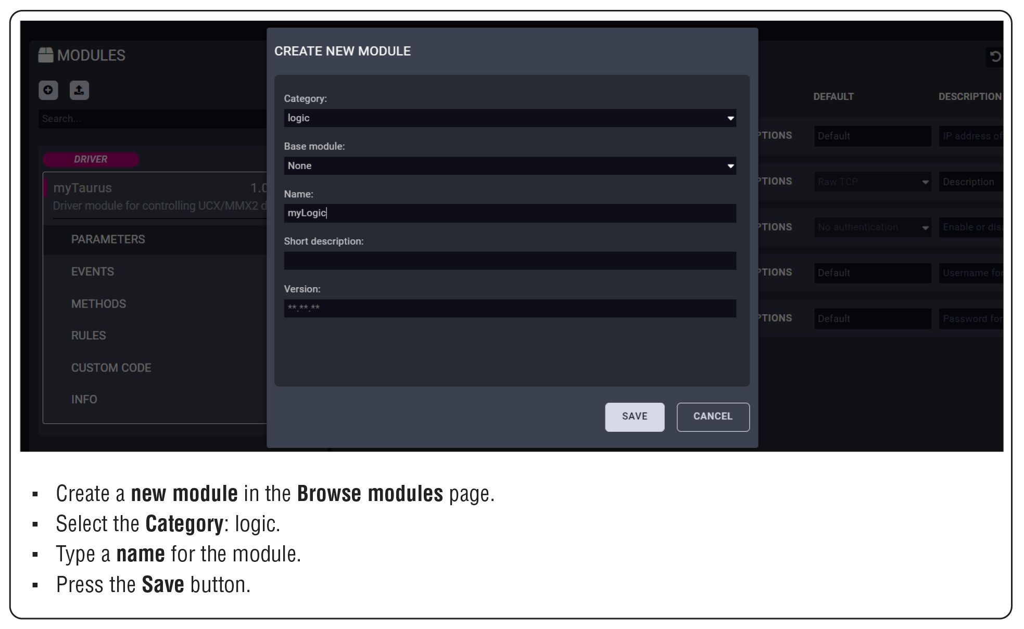
Task: Open the Rules section
Action: 89,336
